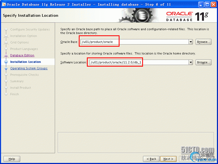This screenshot has height=164, width=218.
Task: Click the Prerequisite Checks step label
Action: coord(25,75)
